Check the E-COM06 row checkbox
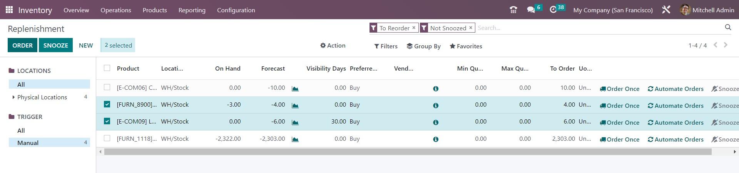The width and height of the screenshot is (739, 173). [x=107, y=87]
